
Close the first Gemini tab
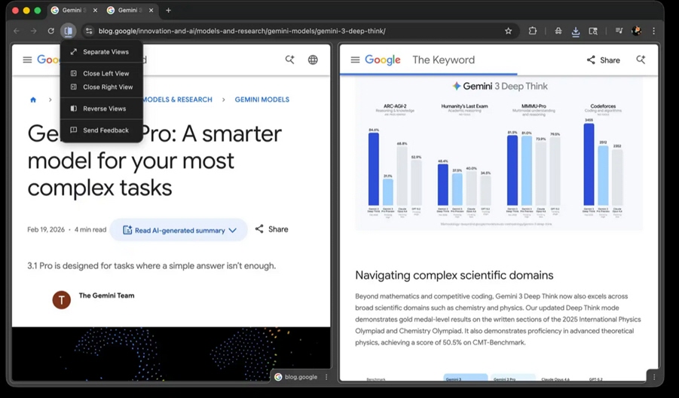95,11
